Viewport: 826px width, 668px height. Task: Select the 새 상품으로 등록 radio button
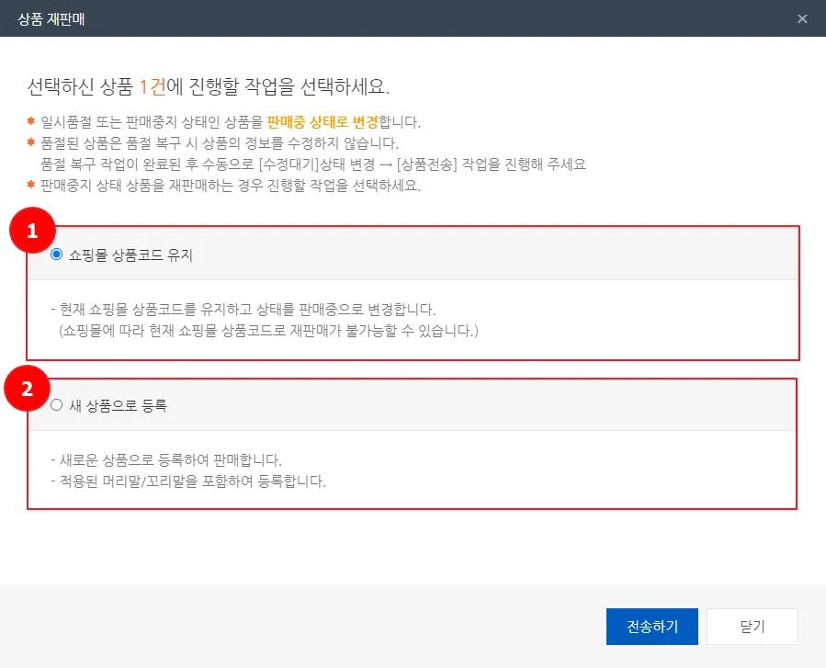57,405
